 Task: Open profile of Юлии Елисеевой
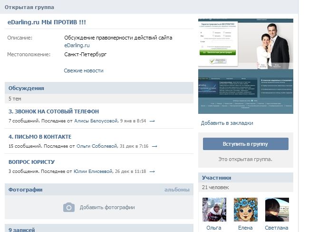point(93,171)
